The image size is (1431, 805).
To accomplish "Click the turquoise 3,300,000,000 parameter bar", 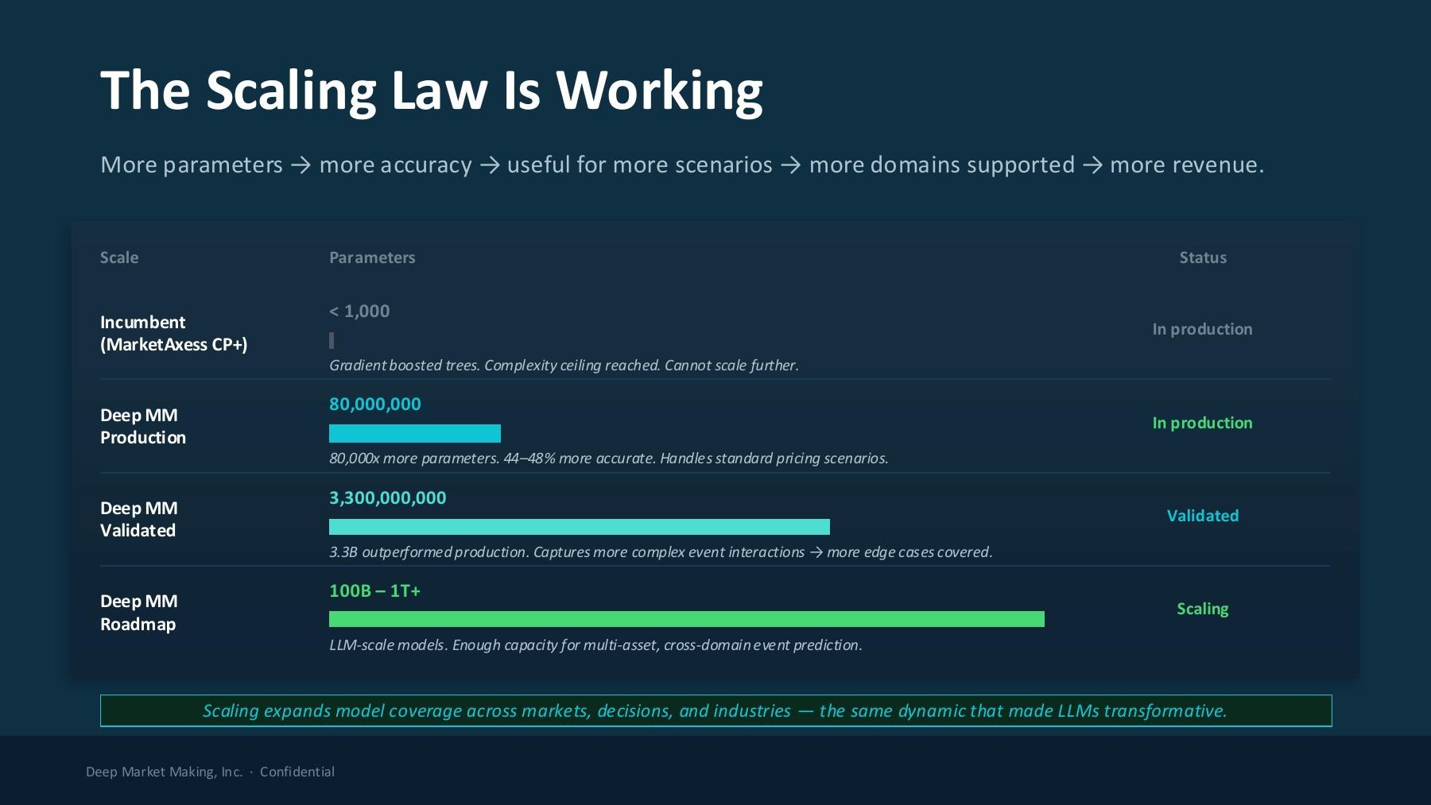I will click(580, 527).
